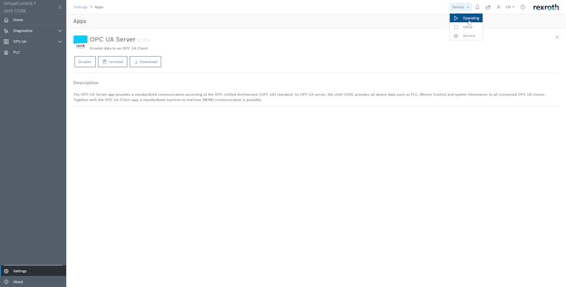Click the help question mark icon

point(522,7)
